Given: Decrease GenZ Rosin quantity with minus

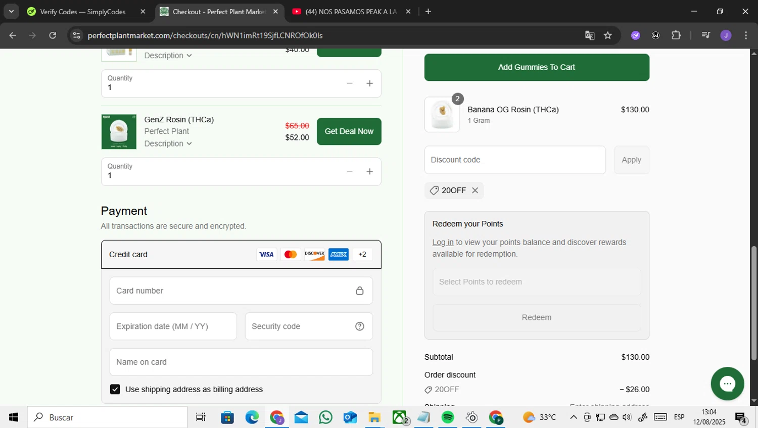Looking at the screenshot, I should (x=349, y=172).
